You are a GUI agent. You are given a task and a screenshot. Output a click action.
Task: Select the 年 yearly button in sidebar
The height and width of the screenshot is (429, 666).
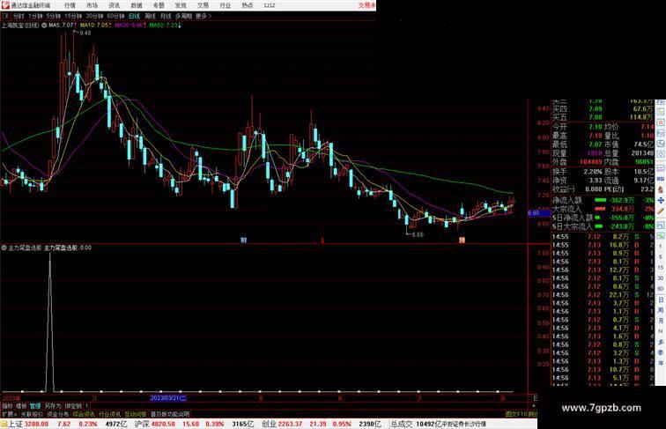tap(661, 364)
